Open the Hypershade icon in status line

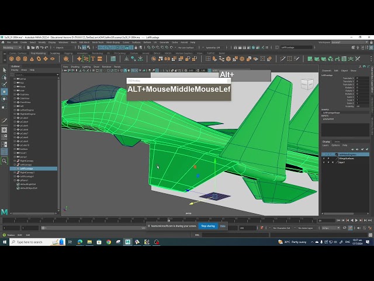[254, 47]
